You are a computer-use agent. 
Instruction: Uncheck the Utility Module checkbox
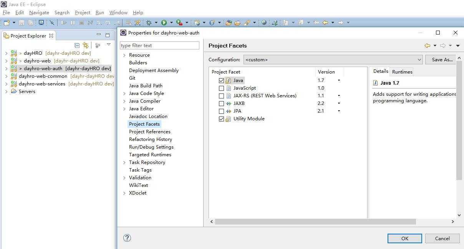click(x=221, y=119)
